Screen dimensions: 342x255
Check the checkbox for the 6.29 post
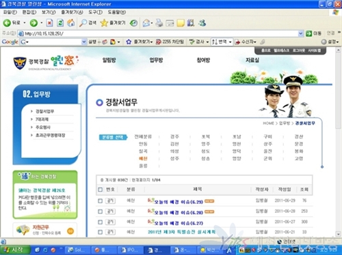[x=100, y=201]
